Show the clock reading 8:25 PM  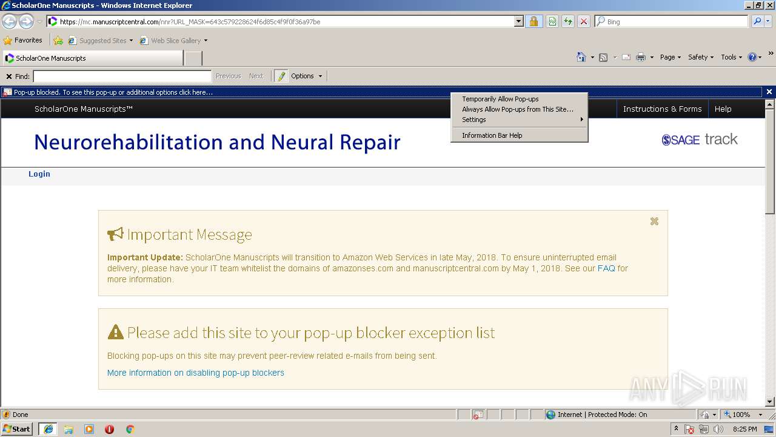click(x=744, y=429)
